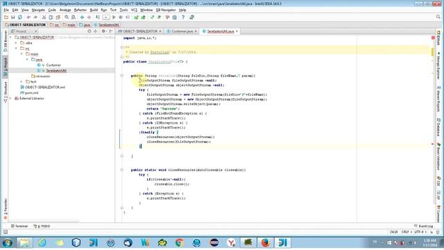The image size is (444, 250).
Task: Click the Copy toolbar icon
Action: click(51, 17)
